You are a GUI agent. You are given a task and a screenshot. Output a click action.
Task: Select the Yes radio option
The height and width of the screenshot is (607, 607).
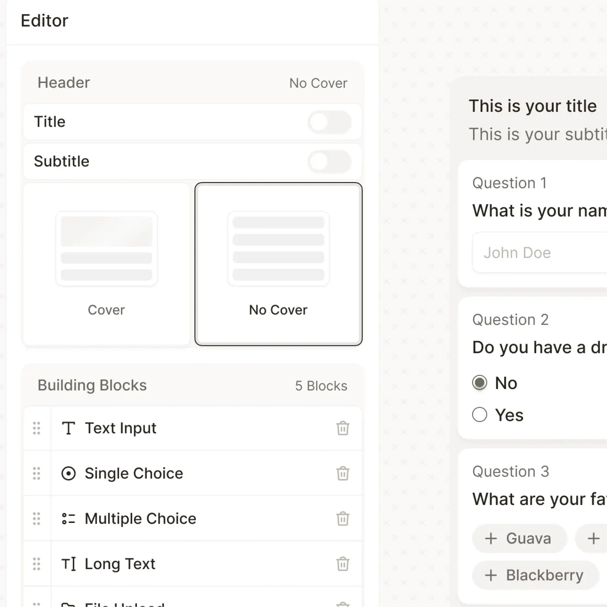479,415
